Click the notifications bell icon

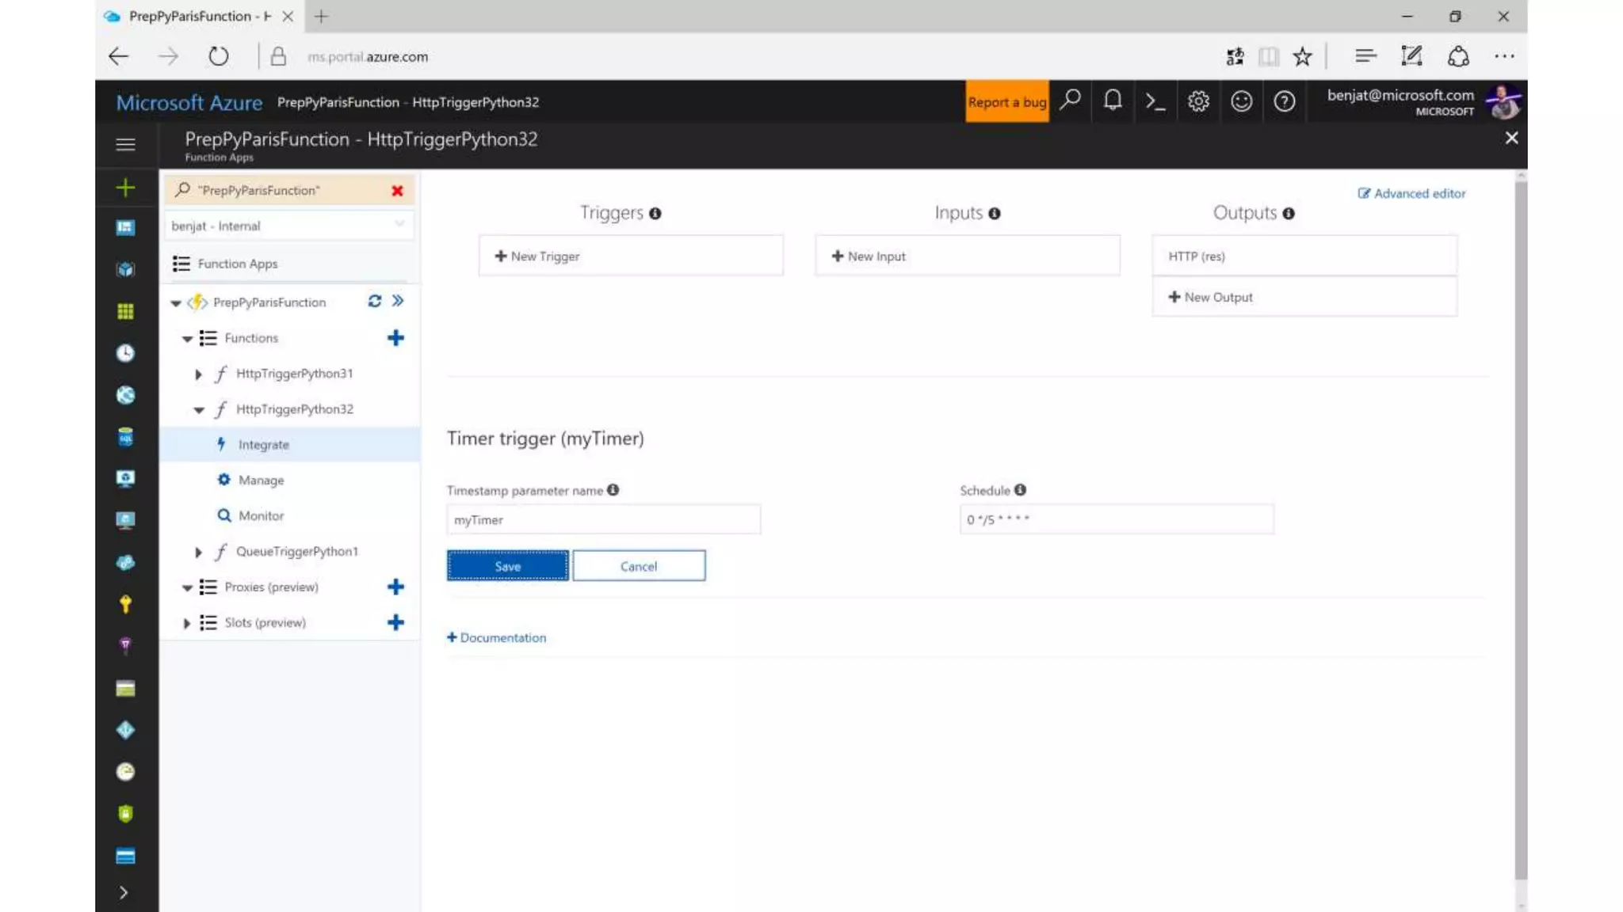pyautogui.click(x=1113, y=101)
